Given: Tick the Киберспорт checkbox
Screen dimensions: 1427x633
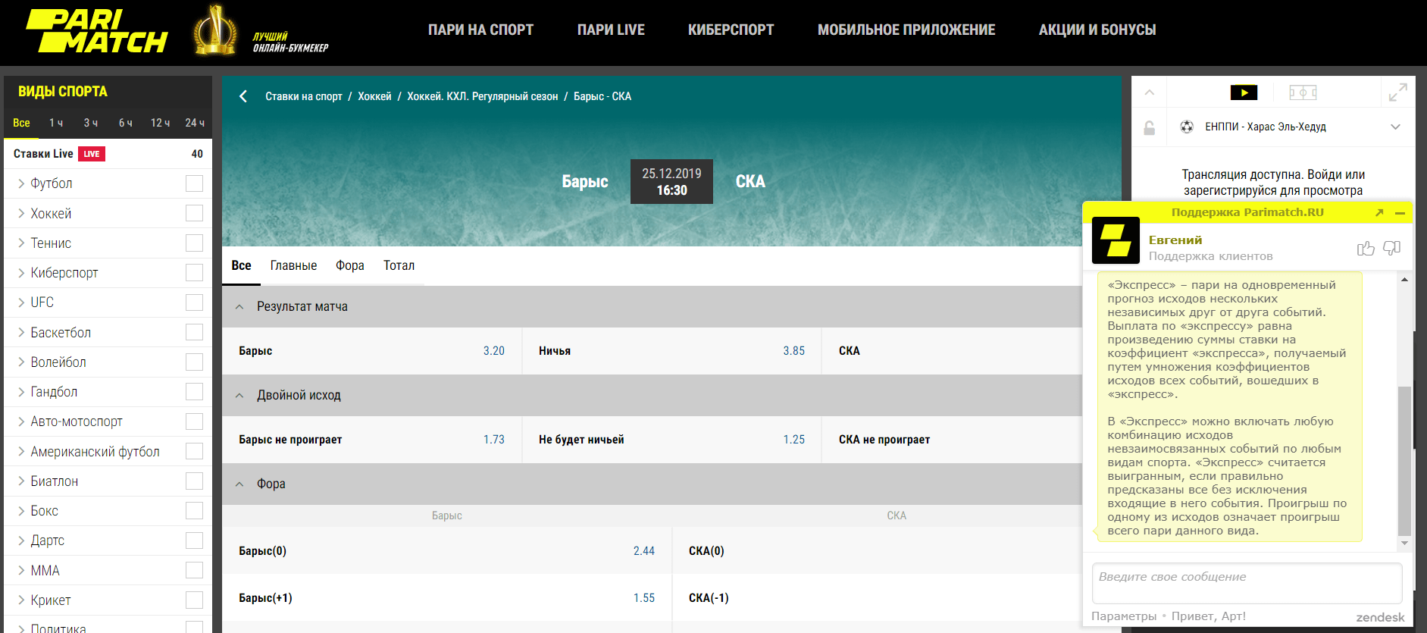Looking at the screenshot, I should coord(194,272).
